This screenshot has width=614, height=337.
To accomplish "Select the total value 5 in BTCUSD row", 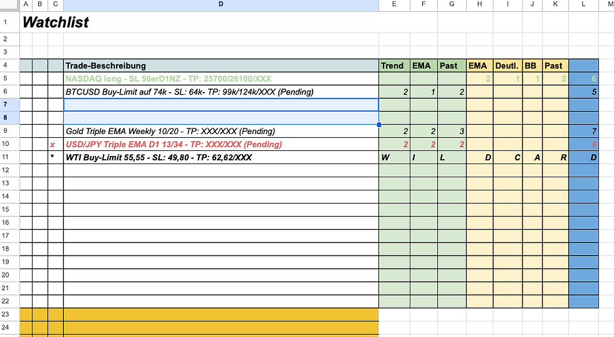I will 583,92.
